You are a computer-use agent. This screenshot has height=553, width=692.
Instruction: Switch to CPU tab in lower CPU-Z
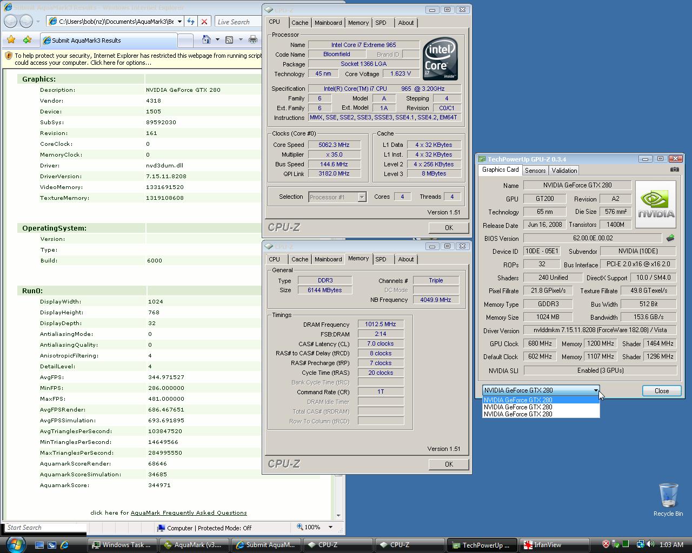pos(275,259)
